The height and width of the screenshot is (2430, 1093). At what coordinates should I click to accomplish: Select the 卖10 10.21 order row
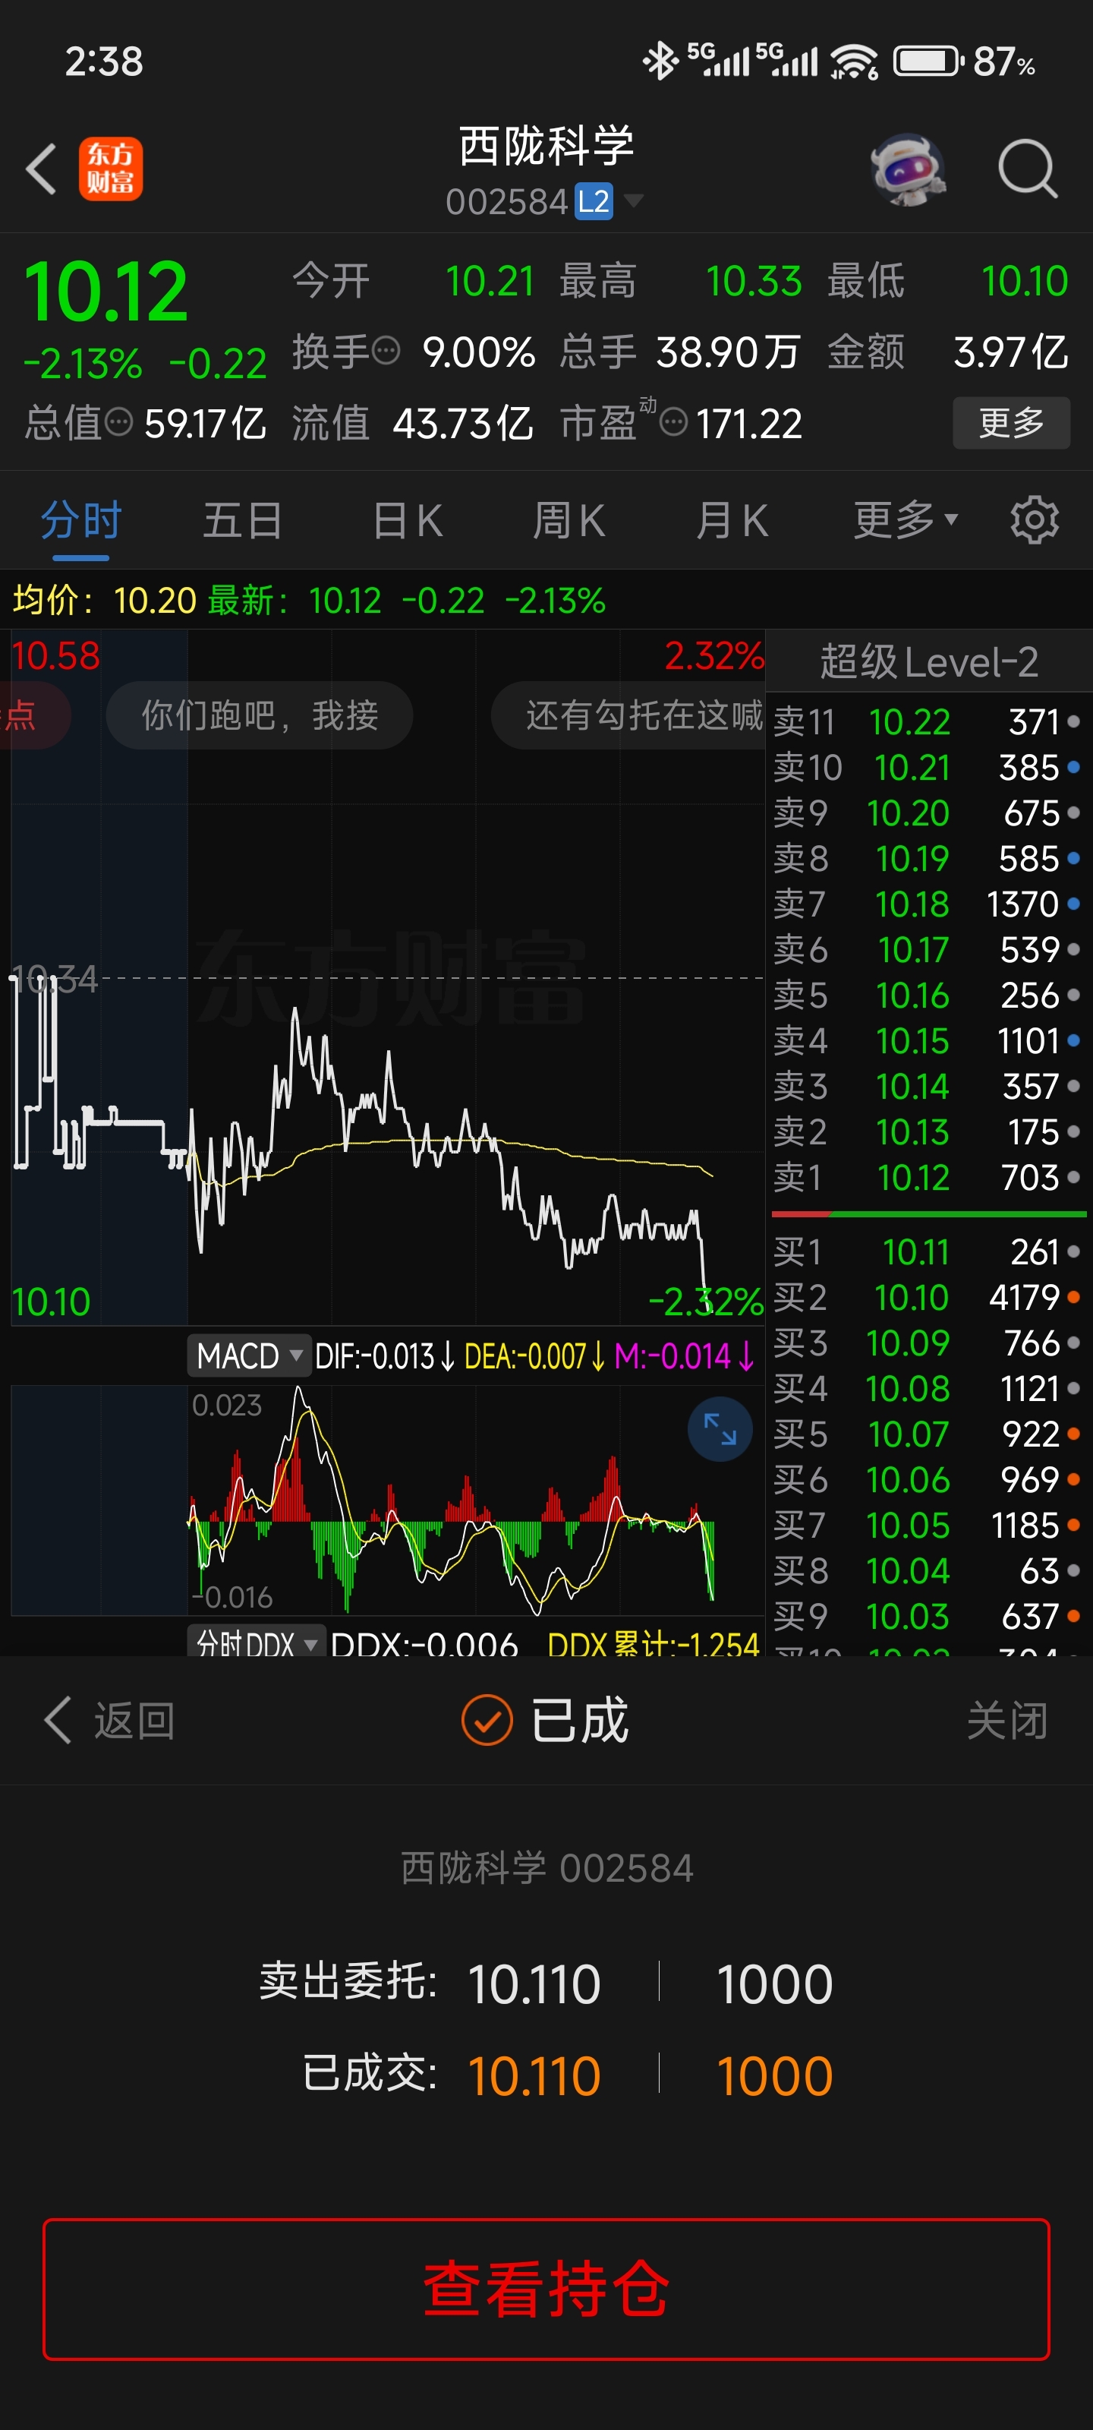pyautogui.click(x=929, y=768)
